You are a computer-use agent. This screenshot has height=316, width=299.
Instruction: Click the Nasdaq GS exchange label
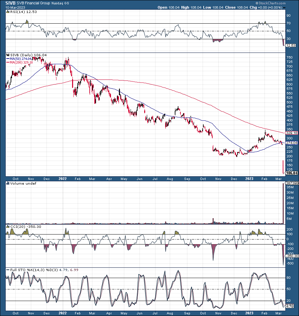tap(60, 3)
